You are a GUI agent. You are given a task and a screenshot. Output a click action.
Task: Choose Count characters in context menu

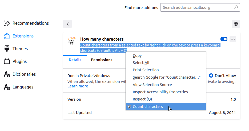(x=148, y=107)
